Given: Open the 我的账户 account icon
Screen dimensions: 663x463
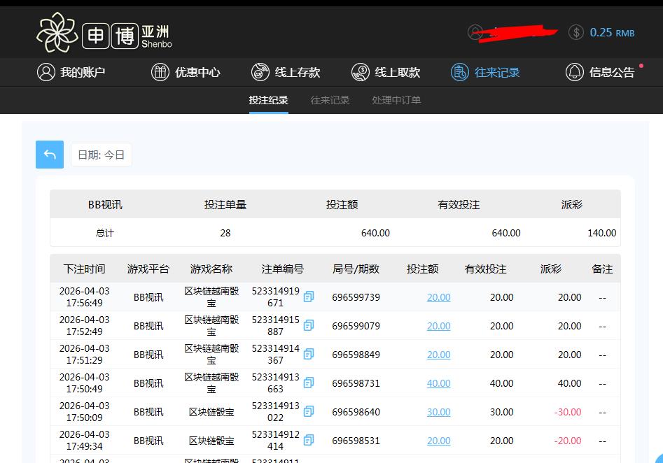Looking at the screenshot, I should coord(46,72).
